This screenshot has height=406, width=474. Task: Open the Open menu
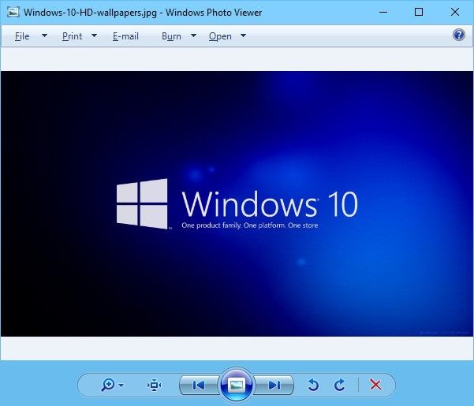pyautogui.click(x=220, y=36)
